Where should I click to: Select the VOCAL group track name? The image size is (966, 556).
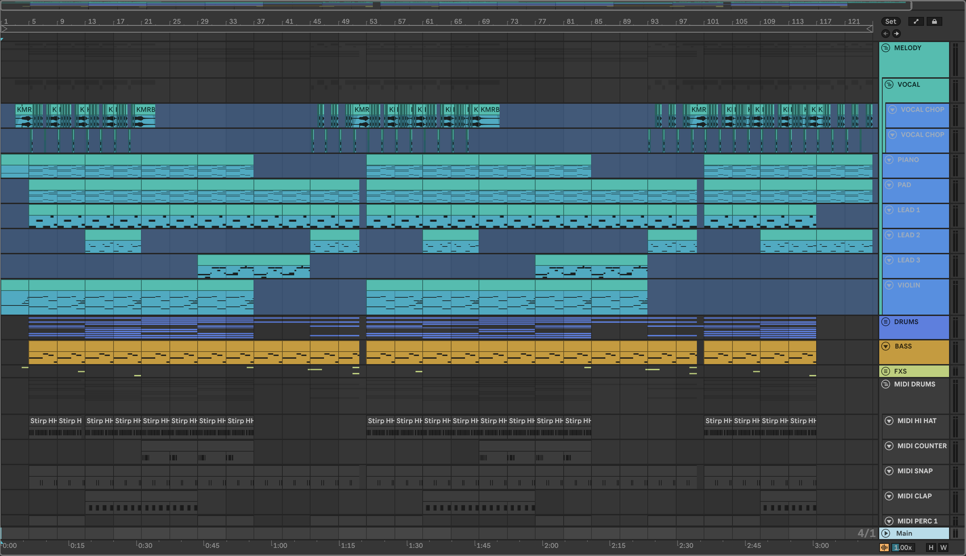pyautogui.click(x=909, y=84)
